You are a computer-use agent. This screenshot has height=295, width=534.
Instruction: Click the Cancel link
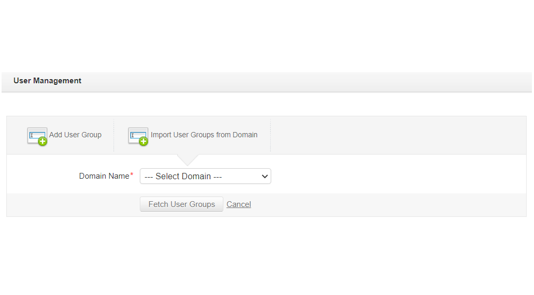[x=239, y=204]
